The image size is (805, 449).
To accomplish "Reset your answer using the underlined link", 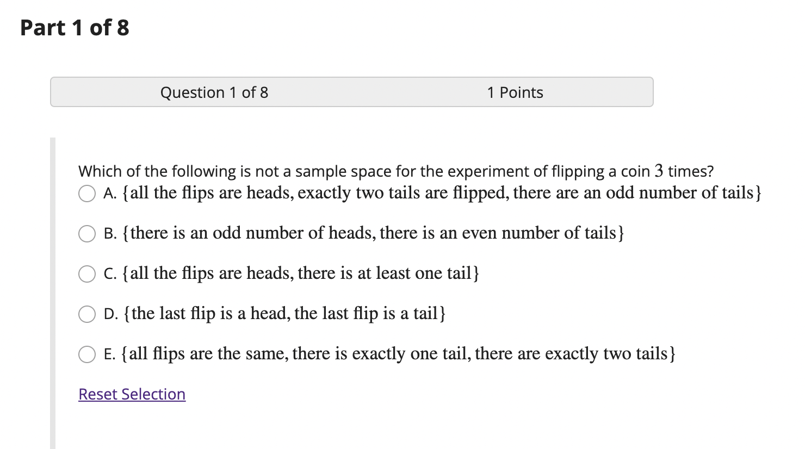I will pos(131,394).
